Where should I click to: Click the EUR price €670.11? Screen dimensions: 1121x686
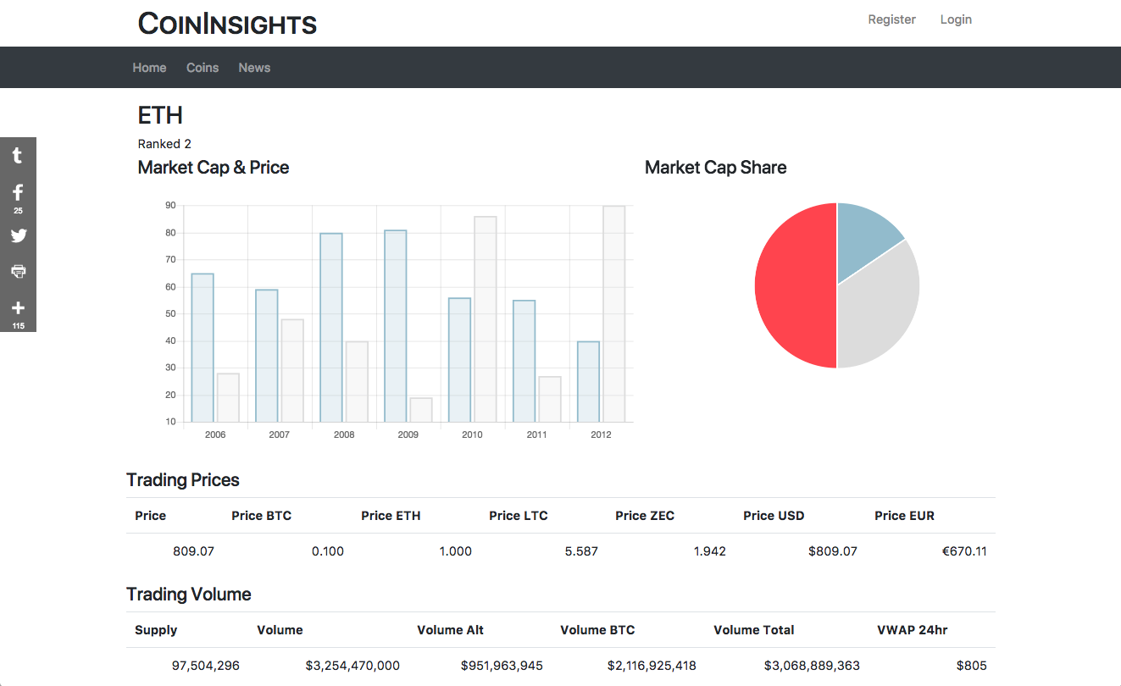pos(964,551)
